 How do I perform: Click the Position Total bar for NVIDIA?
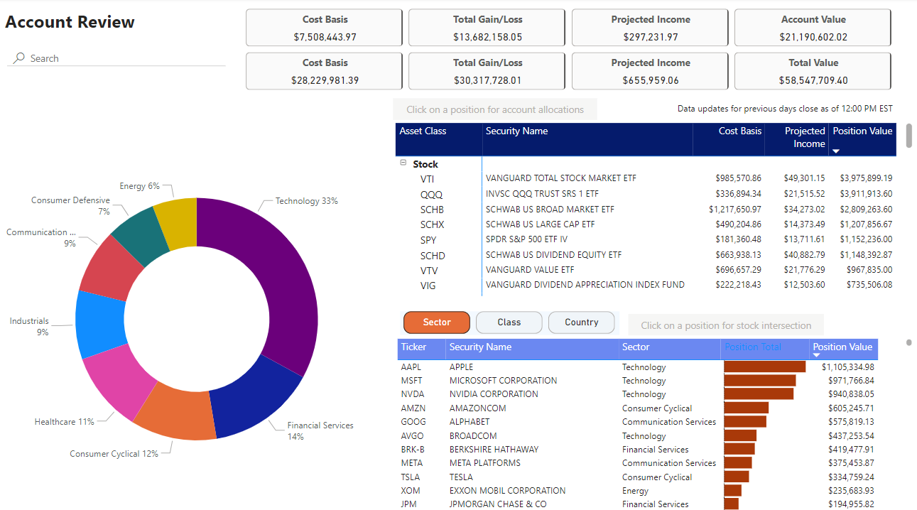pyautogui.click(x=759, y=394)
